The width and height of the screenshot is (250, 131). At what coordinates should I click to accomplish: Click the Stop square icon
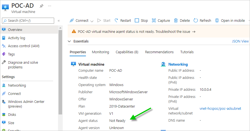click(x=137, y=20)
